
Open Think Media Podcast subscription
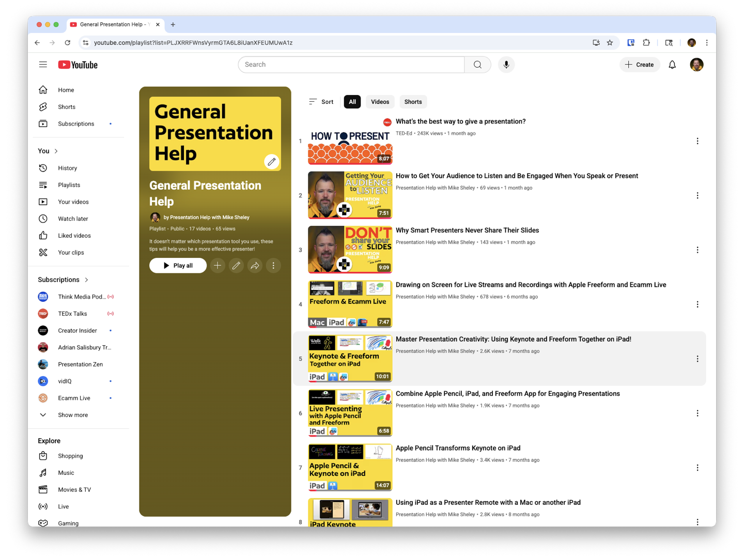point(79,297)
